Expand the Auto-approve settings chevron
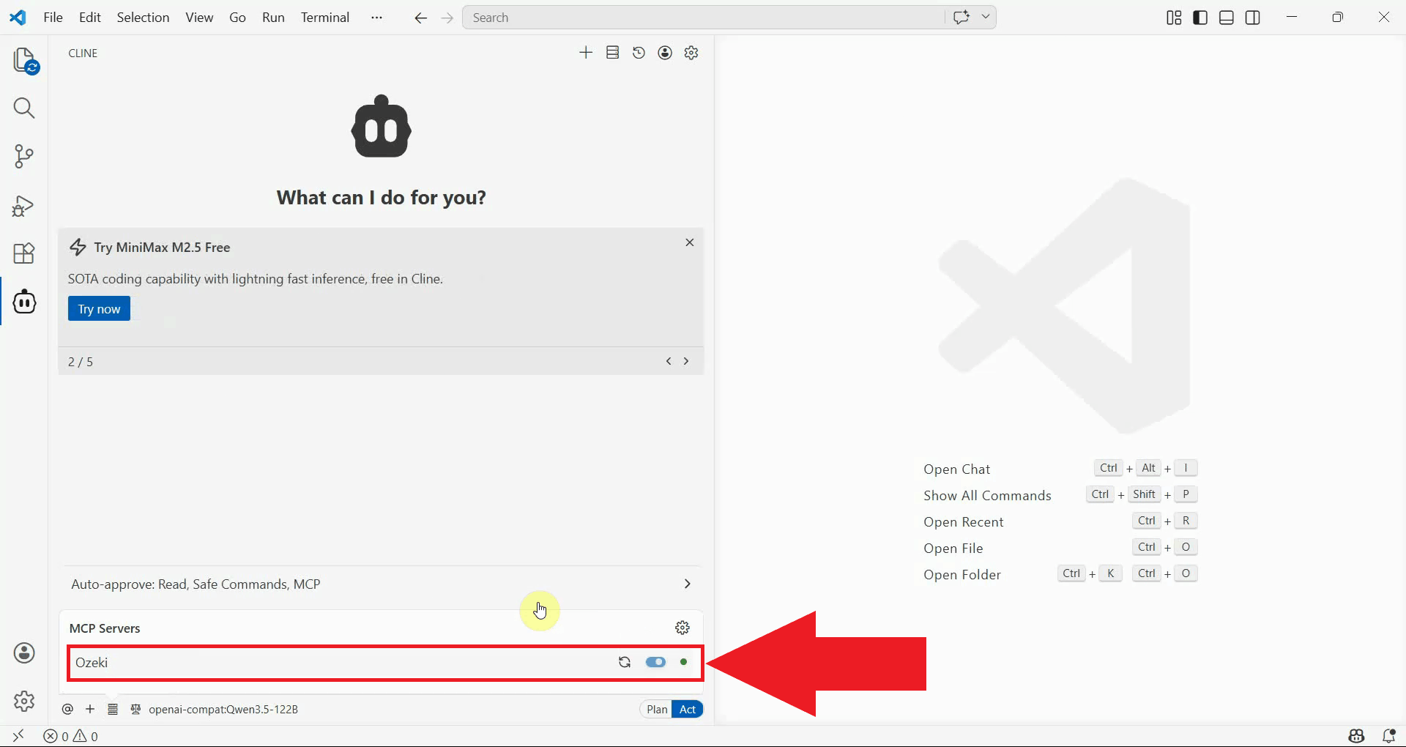 tap(687, 584)
